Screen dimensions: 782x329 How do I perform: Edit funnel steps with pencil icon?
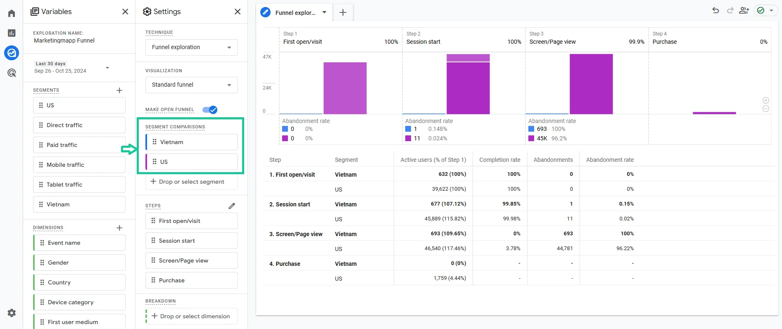click(232, 206)
